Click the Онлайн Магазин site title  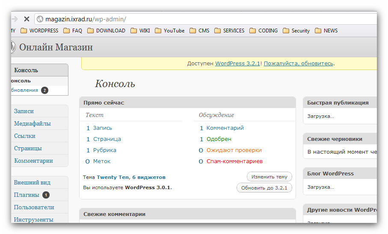click(56, 47)
